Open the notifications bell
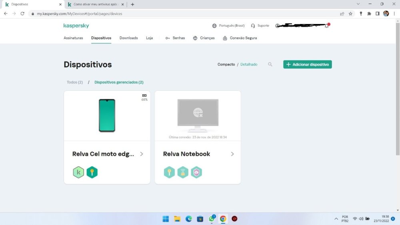This screenshot has height=225, width=400. pos(327,26)
